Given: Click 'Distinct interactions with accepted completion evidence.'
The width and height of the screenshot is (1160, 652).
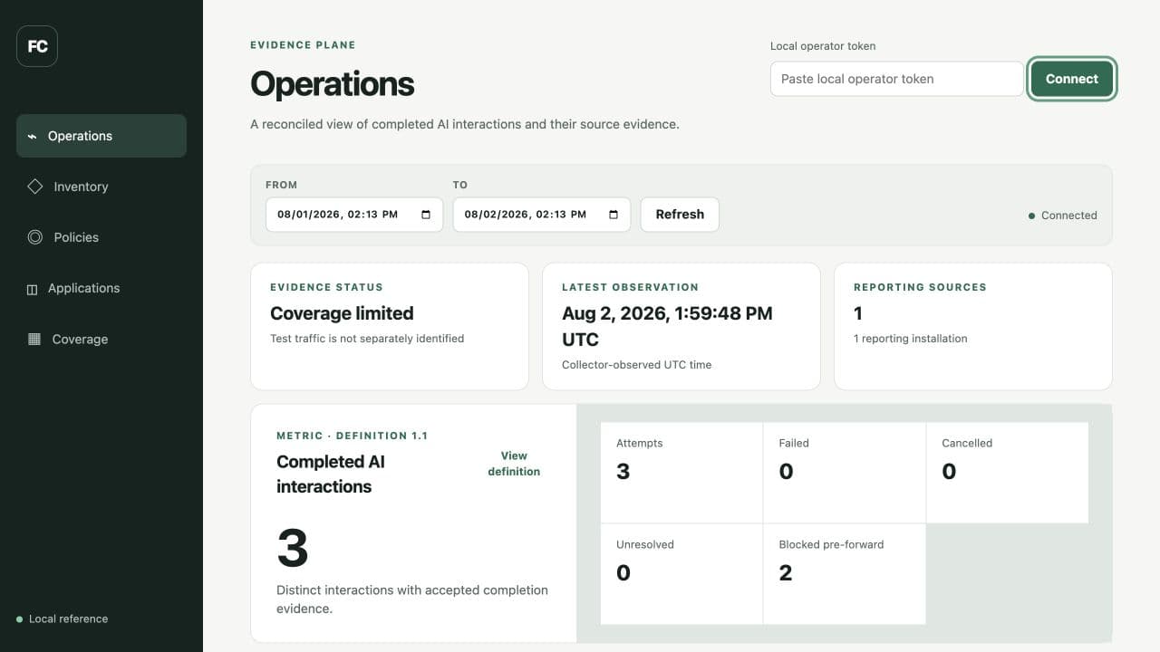Looking at the screenshot, I should click(x=412, y=599).
